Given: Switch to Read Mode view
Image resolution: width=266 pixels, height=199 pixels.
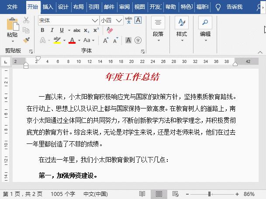Looking at the screenshot, I should pos(142,194).
